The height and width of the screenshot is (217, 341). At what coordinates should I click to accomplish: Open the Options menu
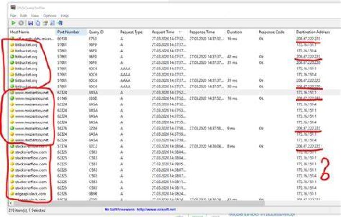(50, 16)
